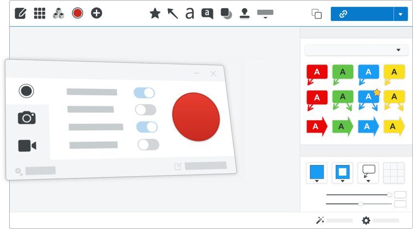413x229 pixels.
Task: Select Video camcorder tab in capture window
Action: pos(27,146)
